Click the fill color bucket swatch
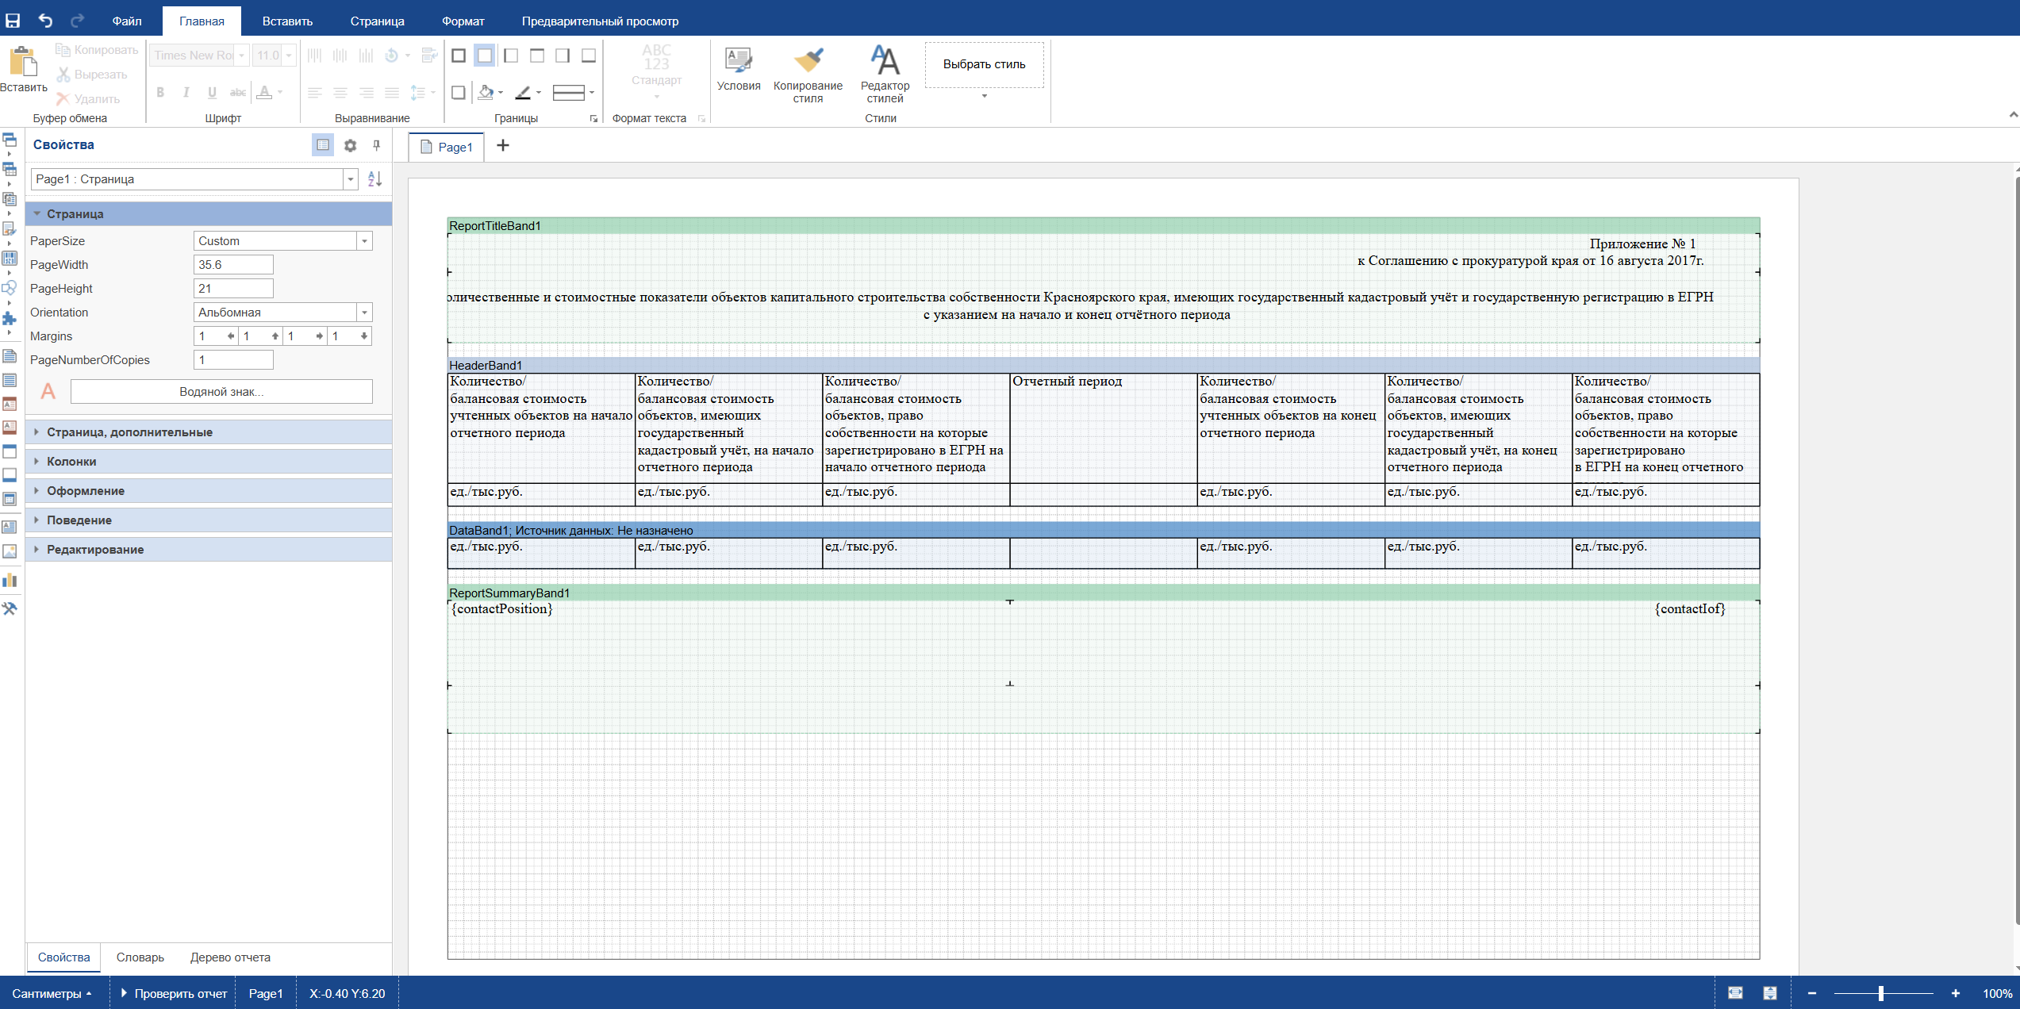 tap(486, 93)
